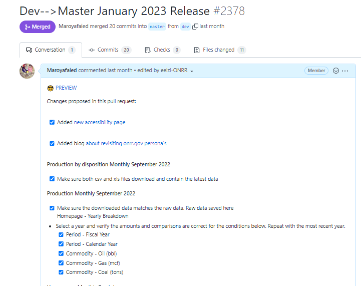Click the 'Changes proposed in this pull request' text
The height and width of the screenshot is (286, 361).
click(x=92, y=101)
